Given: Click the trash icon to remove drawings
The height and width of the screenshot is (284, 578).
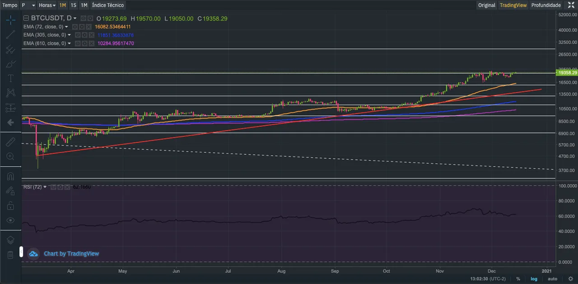Looking at the screenshot, I should [x=10, y=255].
